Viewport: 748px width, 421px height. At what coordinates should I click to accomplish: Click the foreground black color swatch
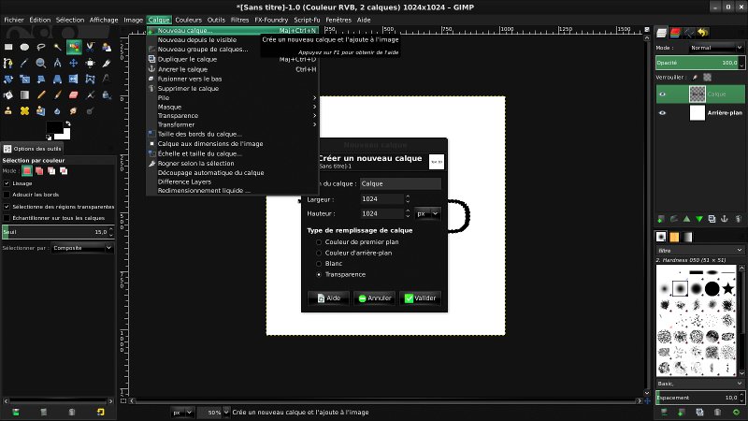[54, 128]
